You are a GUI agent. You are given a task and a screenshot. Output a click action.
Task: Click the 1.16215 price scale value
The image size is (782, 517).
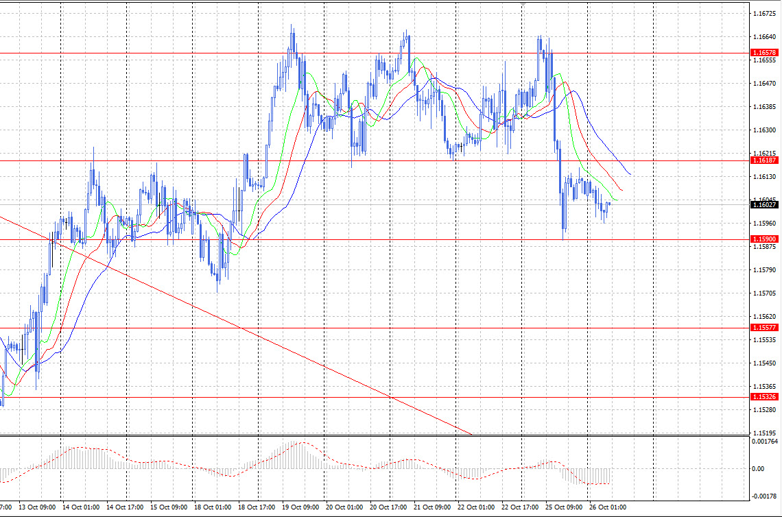[764, 154]
